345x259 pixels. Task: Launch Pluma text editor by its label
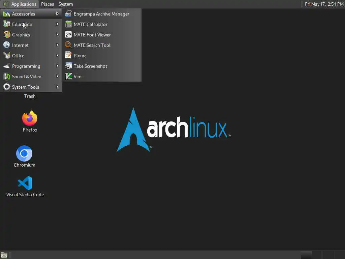tap(80, 56)
